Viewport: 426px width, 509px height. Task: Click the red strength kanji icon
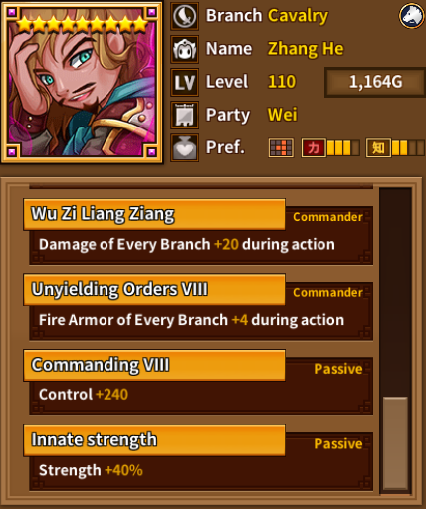pyautogui.click(x=314, y=148)
